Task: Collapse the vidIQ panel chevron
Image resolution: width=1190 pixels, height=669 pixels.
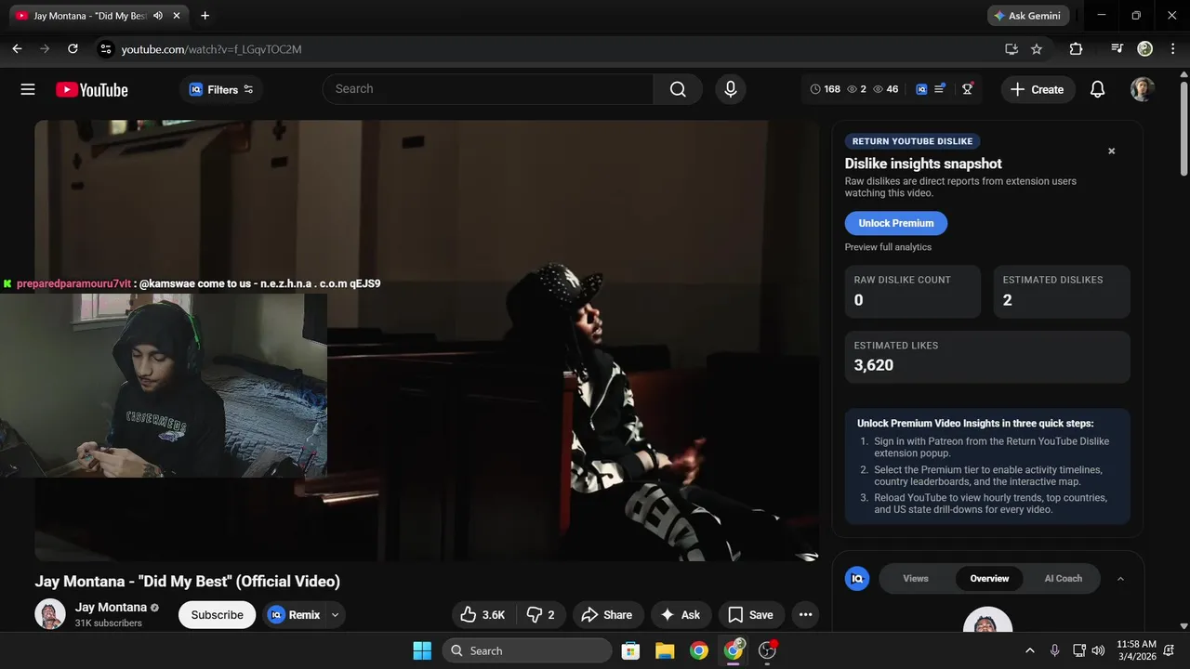Action: 1120,578
